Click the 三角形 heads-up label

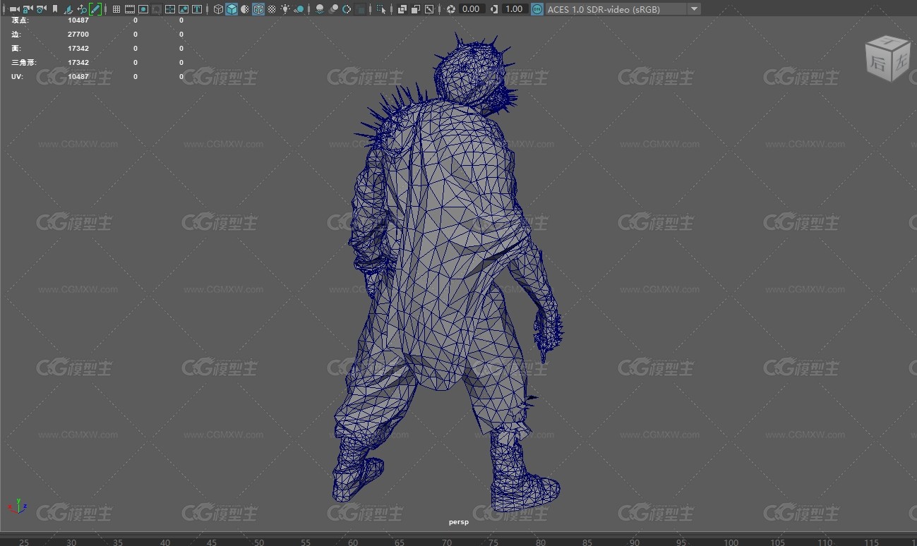coord(24,63)
